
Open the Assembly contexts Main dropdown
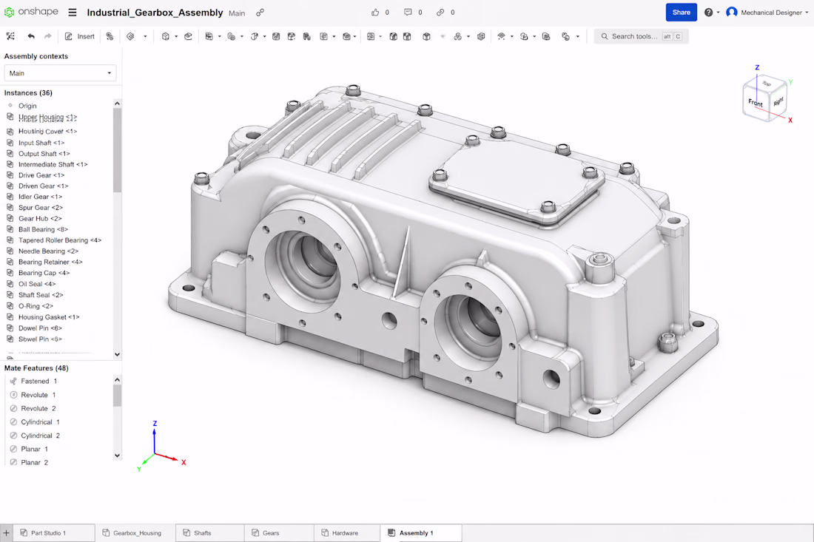60,73
